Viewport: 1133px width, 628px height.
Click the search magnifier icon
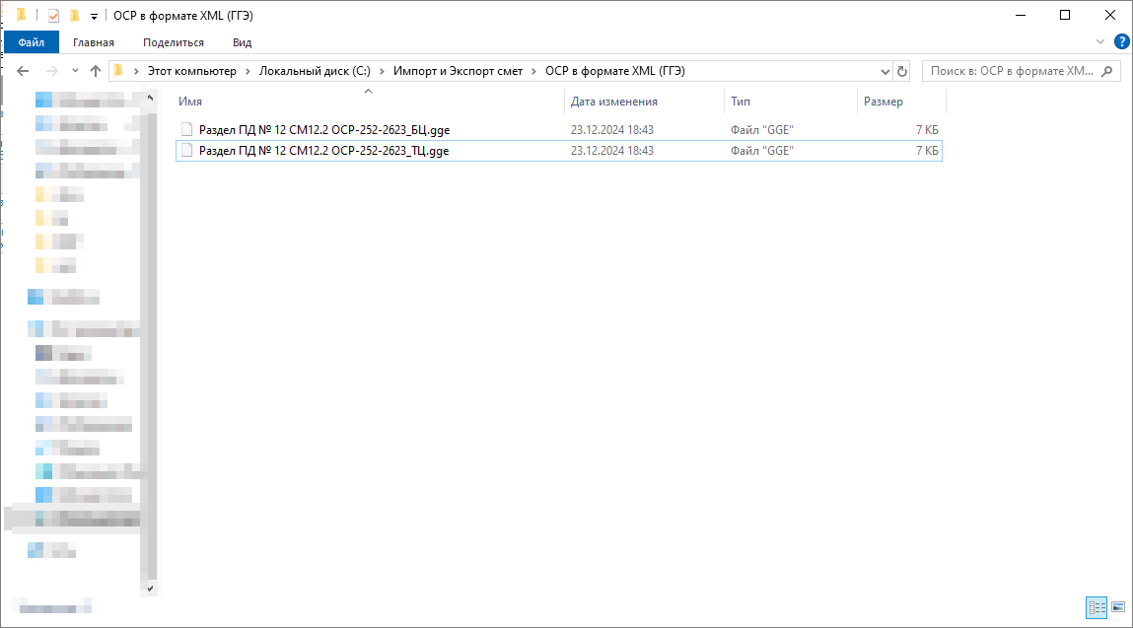pos(1108,71)
